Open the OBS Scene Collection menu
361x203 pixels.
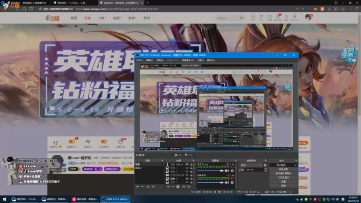pyautogui.click(x=188, y=60)
